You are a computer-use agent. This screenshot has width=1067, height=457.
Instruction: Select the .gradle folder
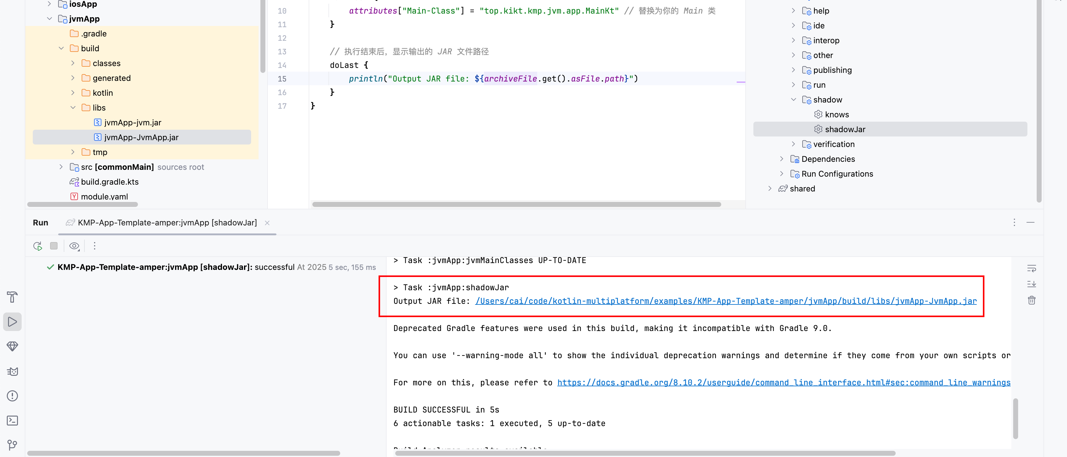88,33
